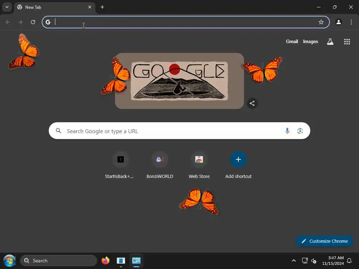Start voice search with microphone
The height and width of the screenshot is (269, 359).
287,131
